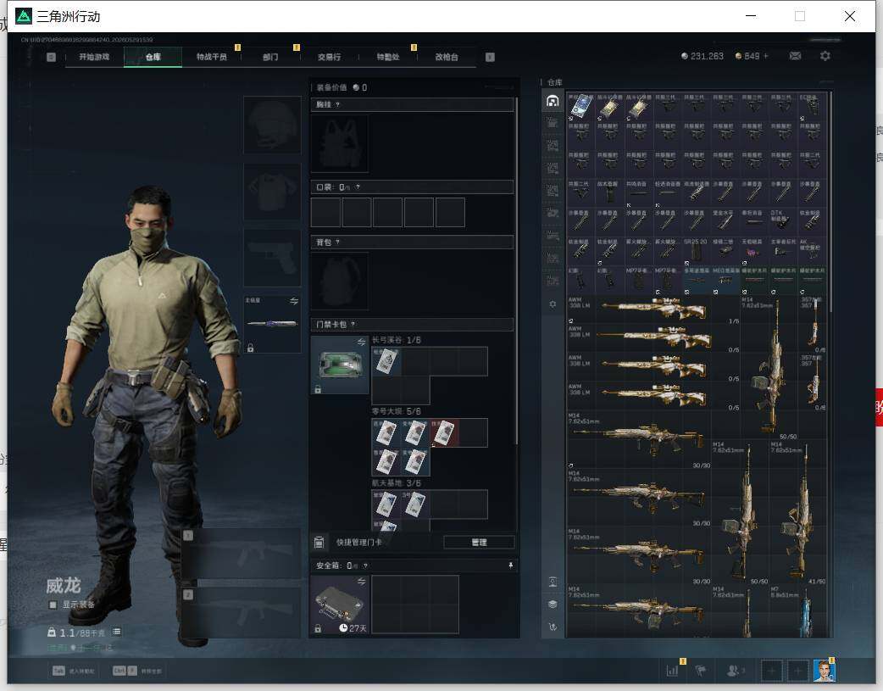
Task: Select the phone item in storage
Action: click(x=581, y=106)
